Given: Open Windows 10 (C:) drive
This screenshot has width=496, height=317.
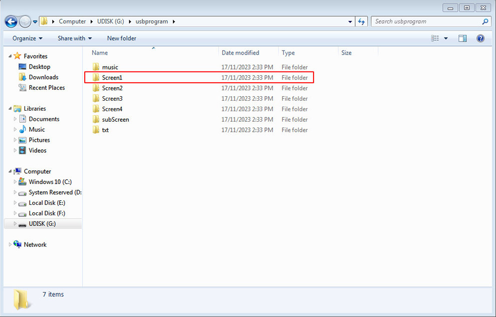Looking at the screenshot, I should click(x=50, y=182).
